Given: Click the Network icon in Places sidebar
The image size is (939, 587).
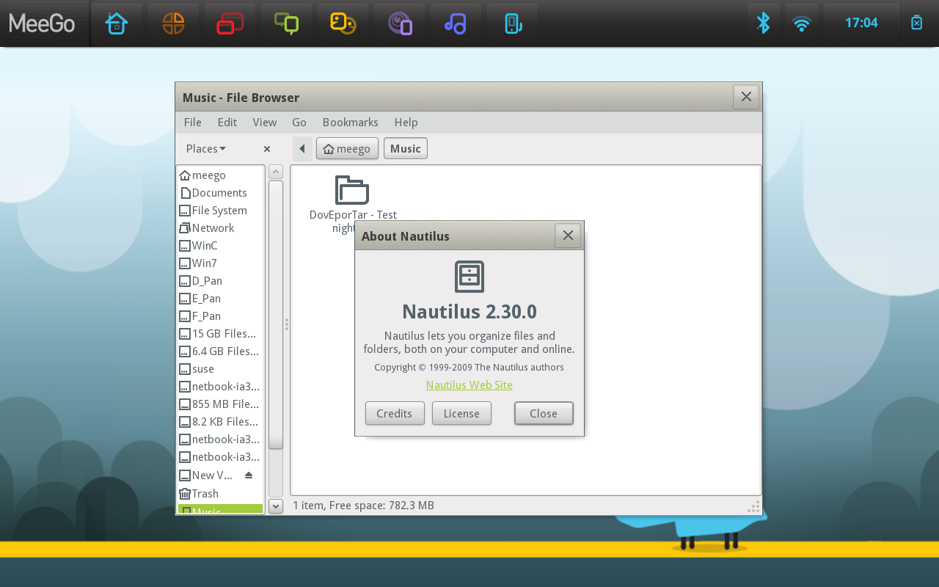Looking at the screenshot, I should (x=185, y=228).
